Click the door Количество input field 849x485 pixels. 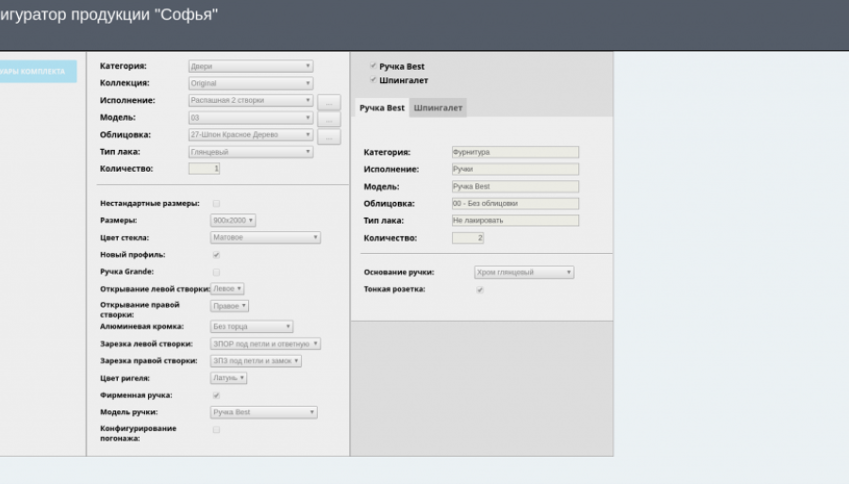pos(204,169)
